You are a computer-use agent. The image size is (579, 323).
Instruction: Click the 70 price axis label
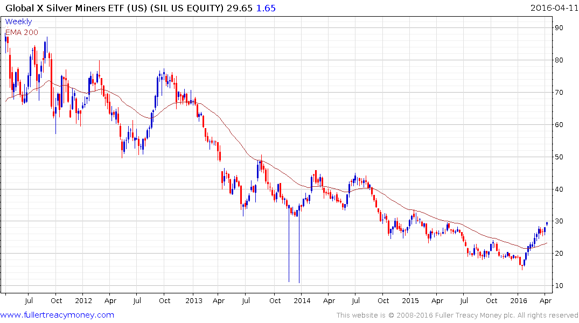click(x=559, y=93)
